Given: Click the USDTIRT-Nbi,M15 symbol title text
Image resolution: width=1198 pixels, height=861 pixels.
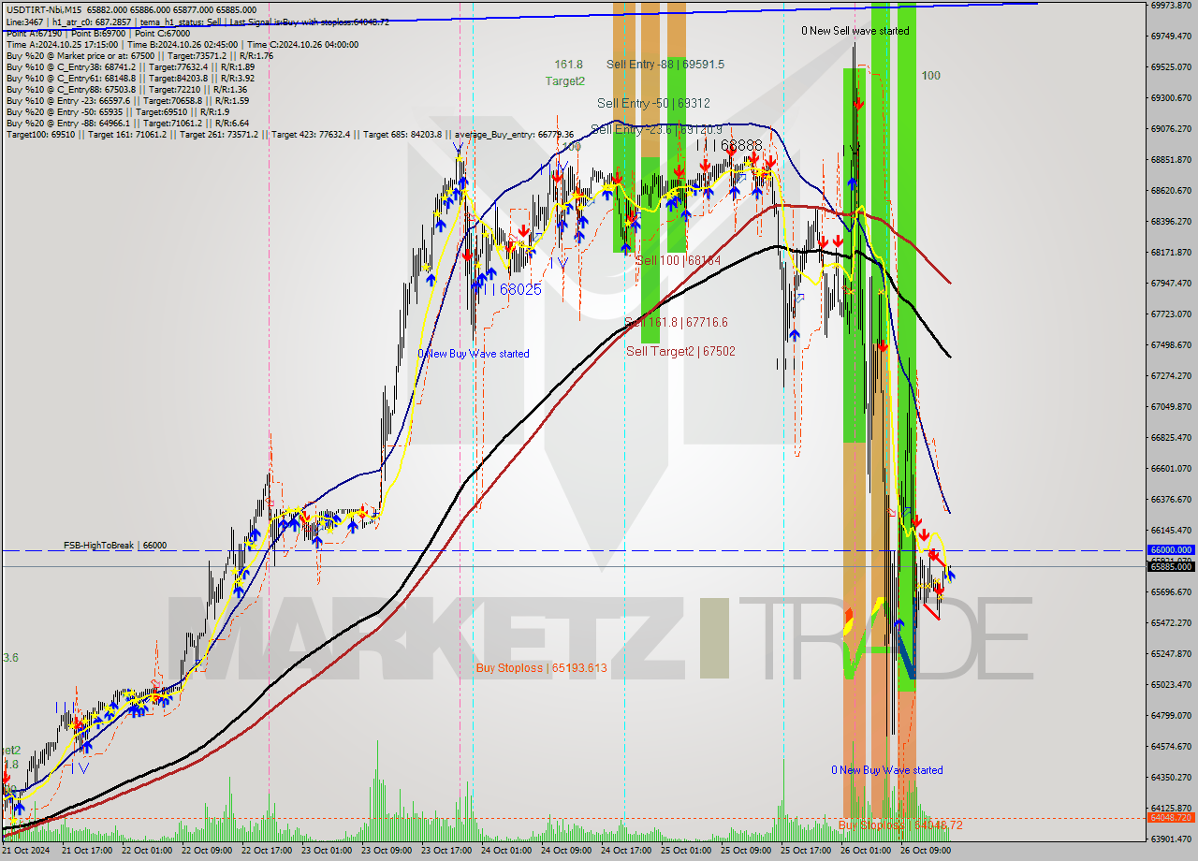Looking at the screenshot, I should point(43,9).
